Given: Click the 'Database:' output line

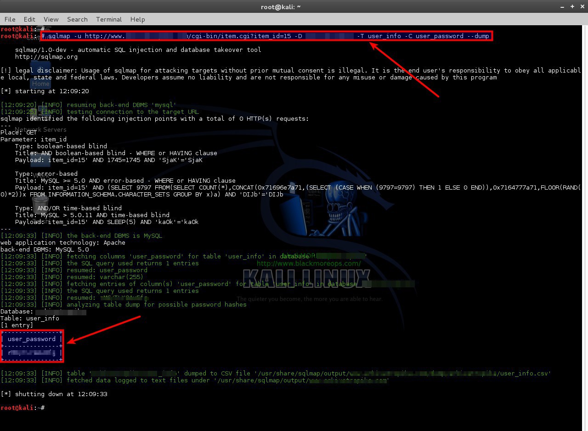Looking at the screenshot, I should click(x=44, y=311).
